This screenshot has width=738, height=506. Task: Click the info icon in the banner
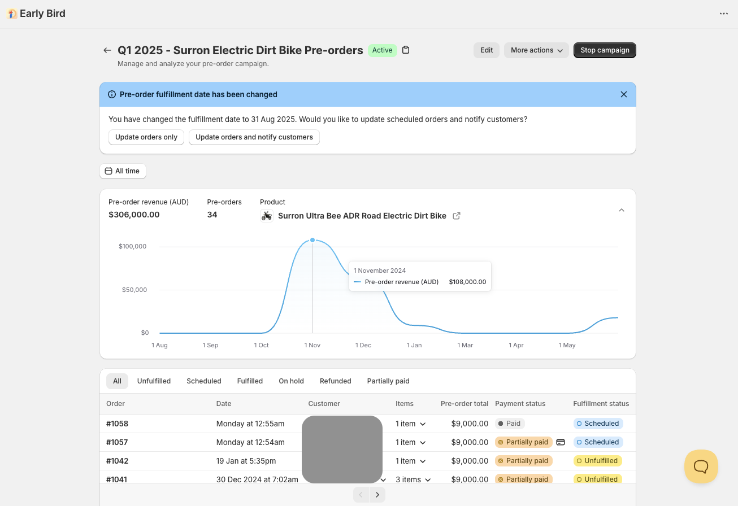click(112, 94)
